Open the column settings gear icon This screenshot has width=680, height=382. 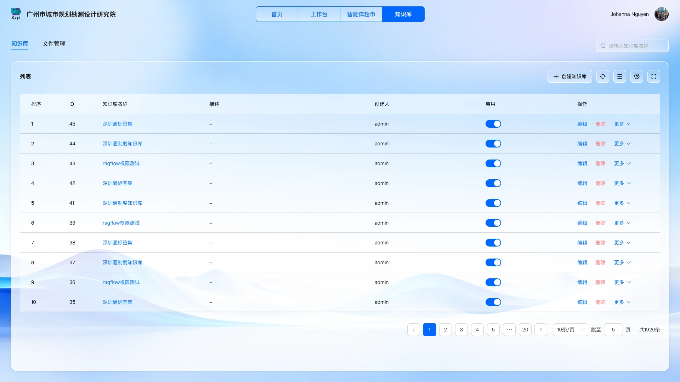click(636, 76)
